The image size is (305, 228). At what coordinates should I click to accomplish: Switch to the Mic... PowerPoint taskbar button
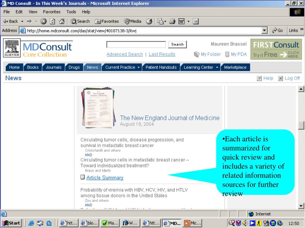tap(193, 223)
